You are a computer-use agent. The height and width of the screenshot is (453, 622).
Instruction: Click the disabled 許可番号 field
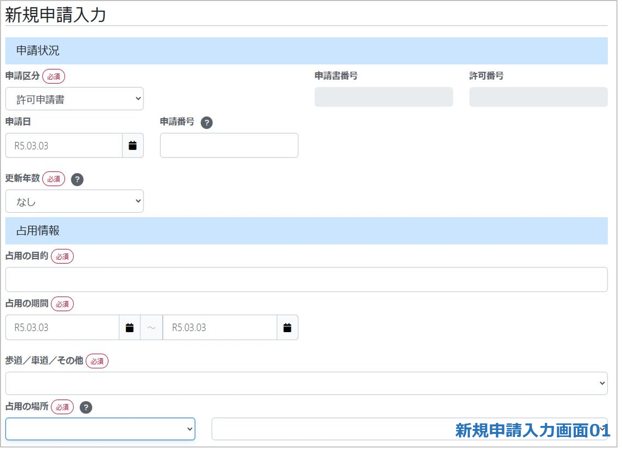point(539,97)
